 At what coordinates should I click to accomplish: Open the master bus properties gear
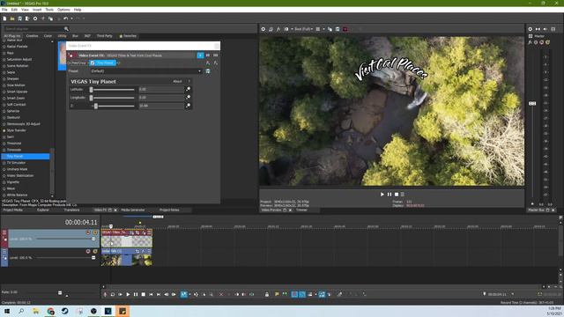(531, 29)
